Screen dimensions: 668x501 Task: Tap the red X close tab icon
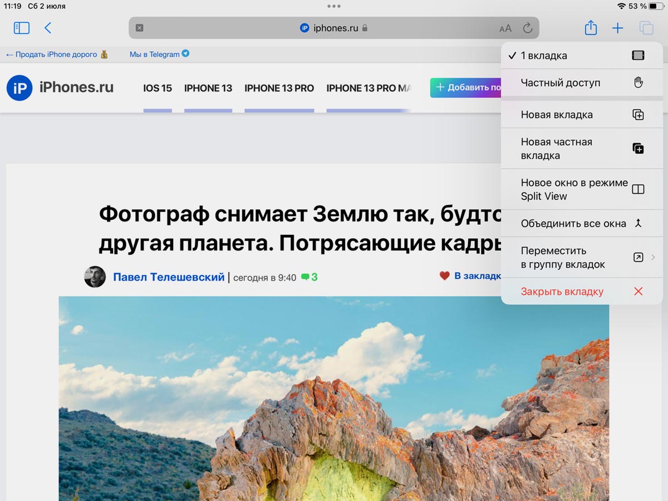tap(638, 291)
